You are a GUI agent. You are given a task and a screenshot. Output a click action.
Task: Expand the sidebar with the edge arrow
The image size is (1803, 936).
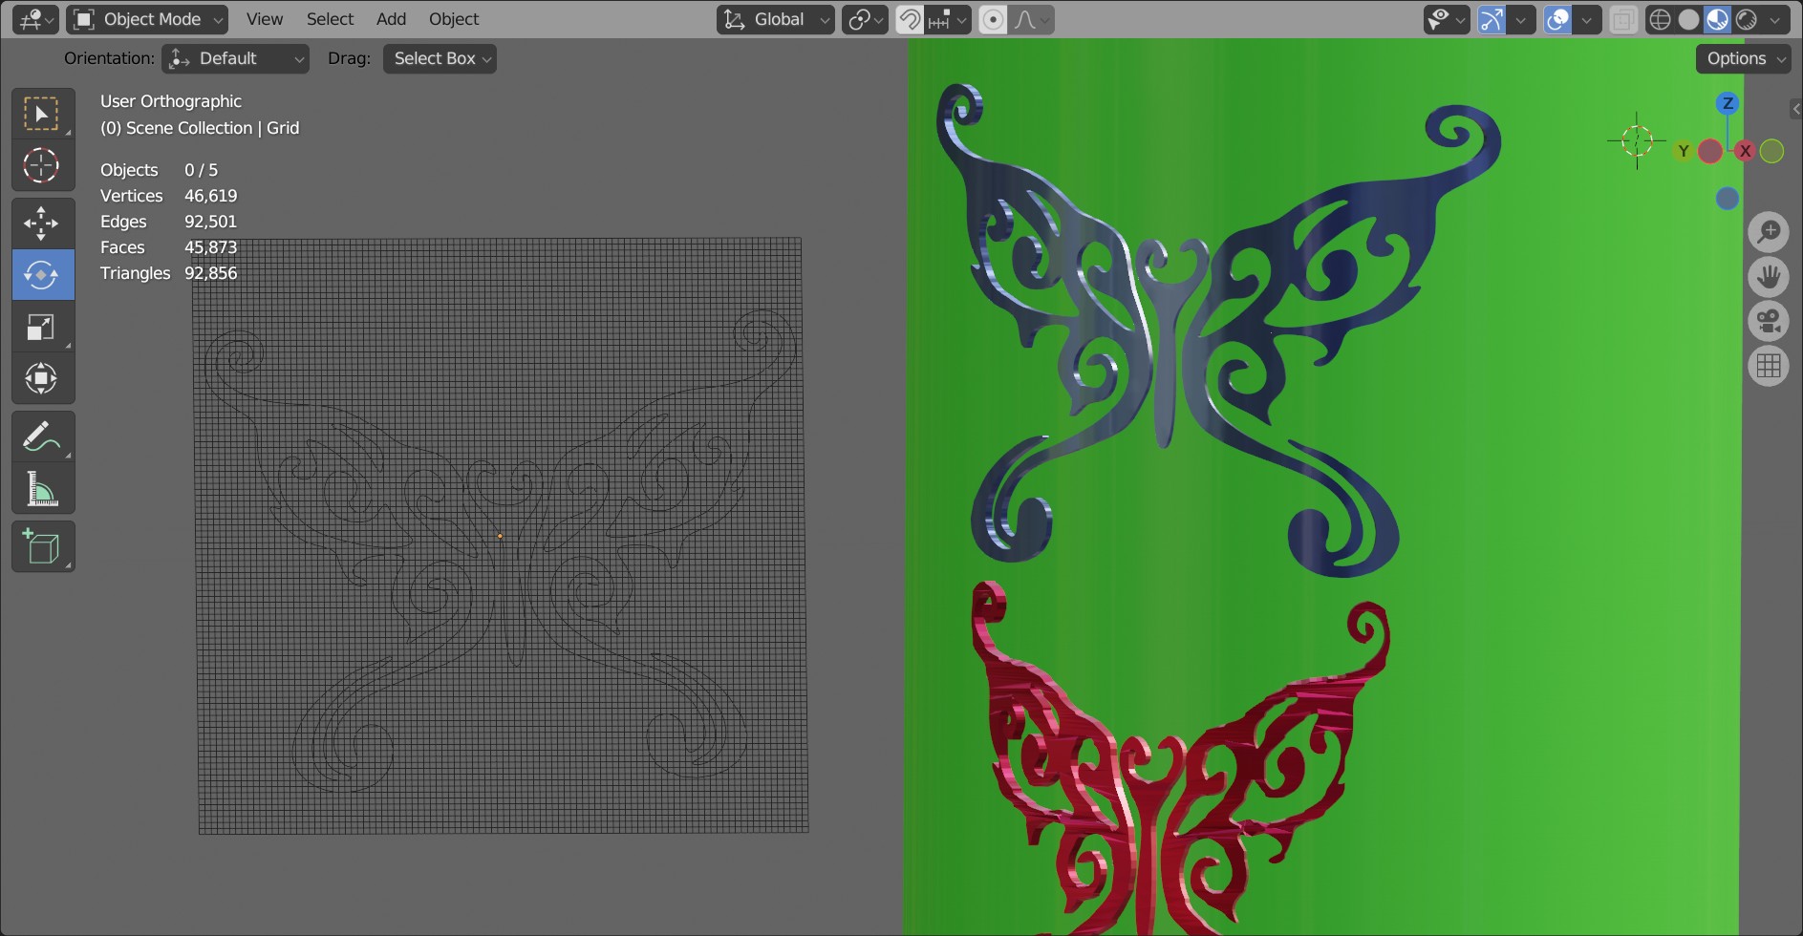click(x=1796, y=109)
